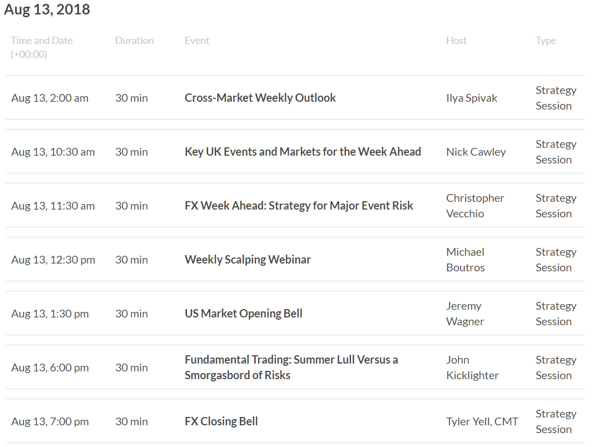Click host Michael Boutros
598x447 pixels.
click(465, 260)
